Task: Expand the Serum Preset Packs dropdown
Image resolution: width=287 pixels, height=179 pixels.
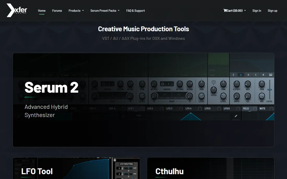Action: [105, 11]
